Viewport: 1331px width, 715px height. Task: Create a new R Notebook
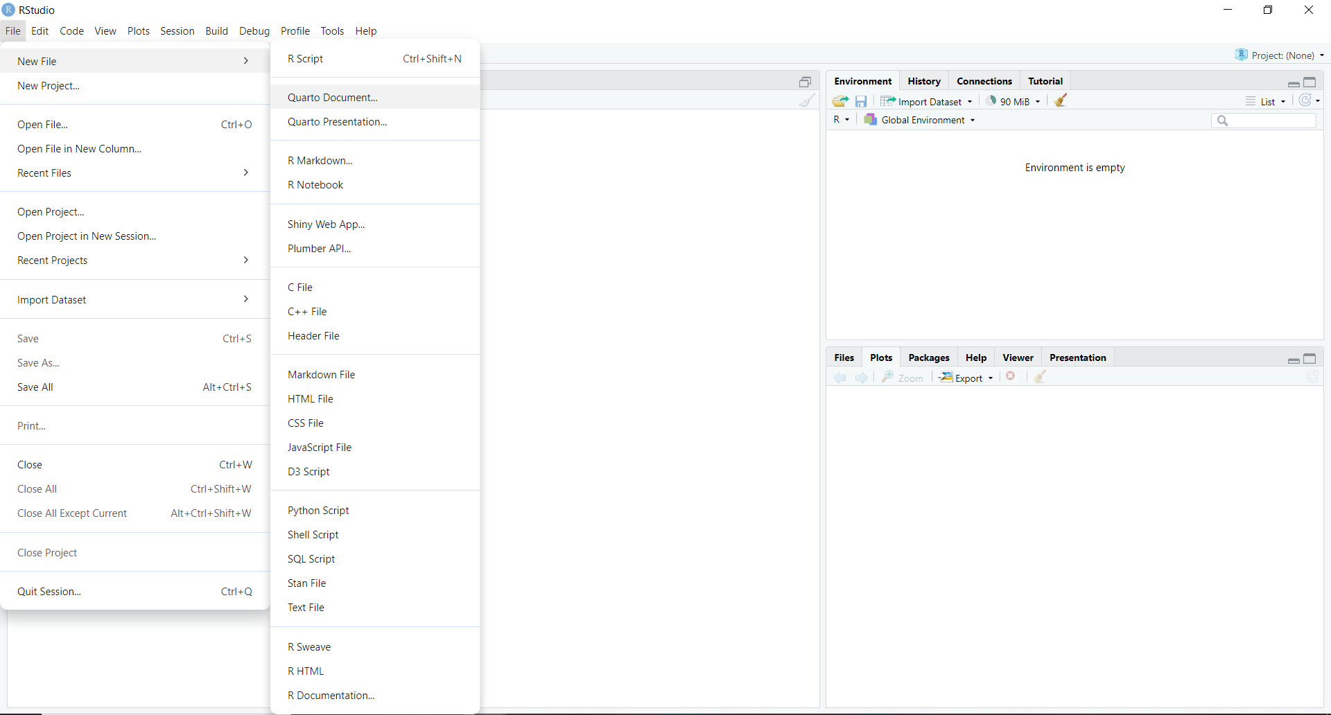coord(375,185)
